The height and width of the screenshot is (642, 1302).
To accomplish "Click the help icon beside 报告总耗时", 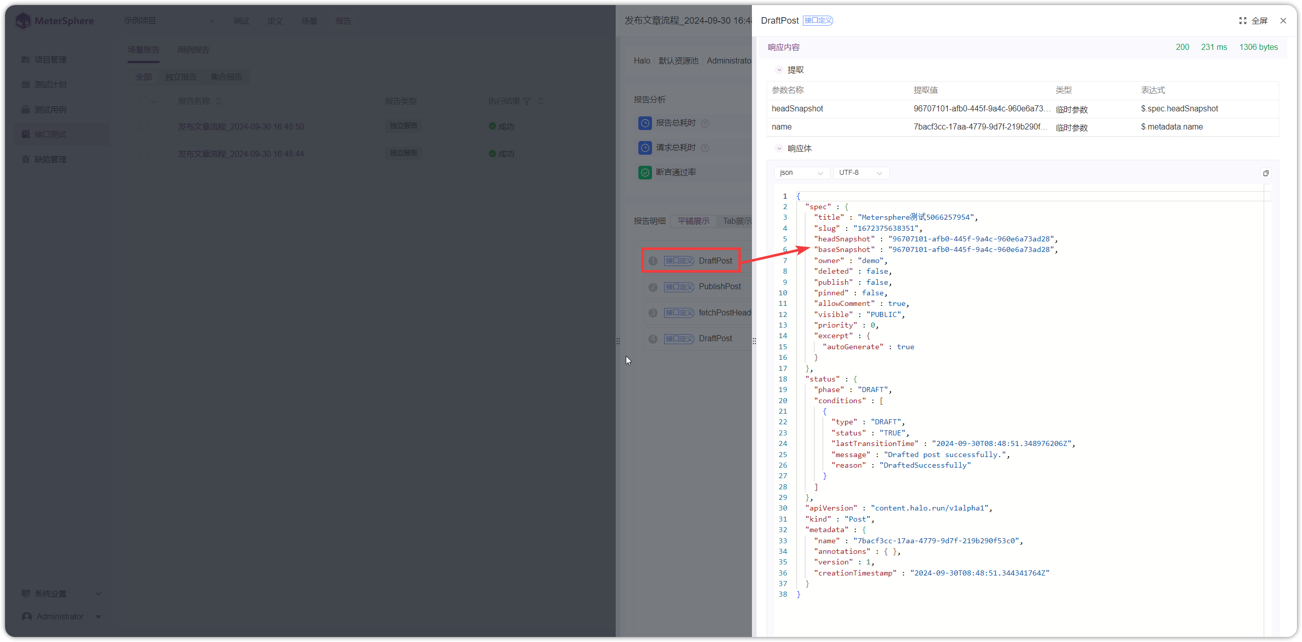I will click(x=705, y=123).
